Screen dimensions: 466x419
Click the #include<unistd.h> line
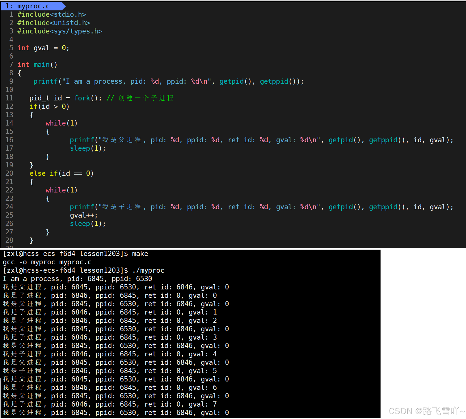point(54,23)
